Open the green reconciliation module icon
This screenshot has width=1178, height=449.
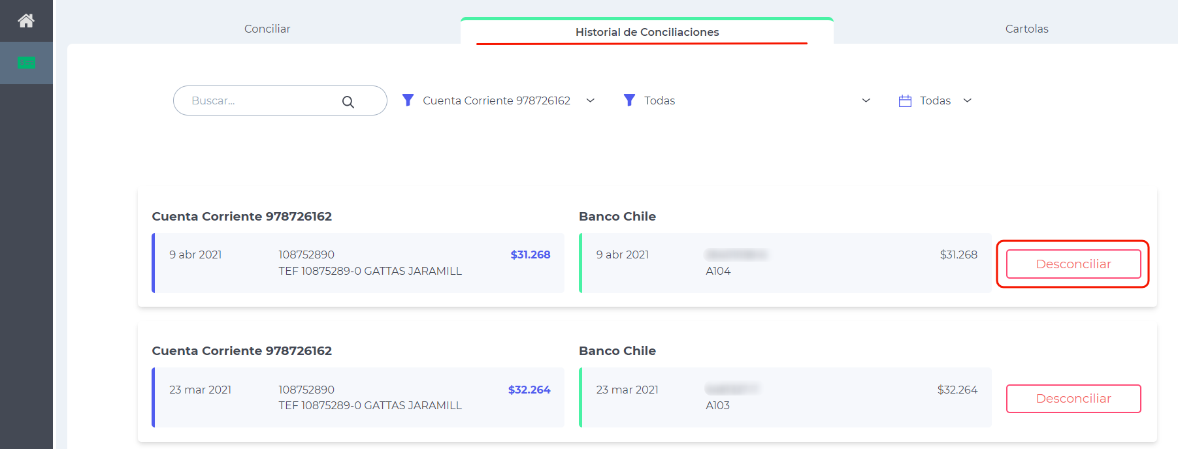[26, 63]
